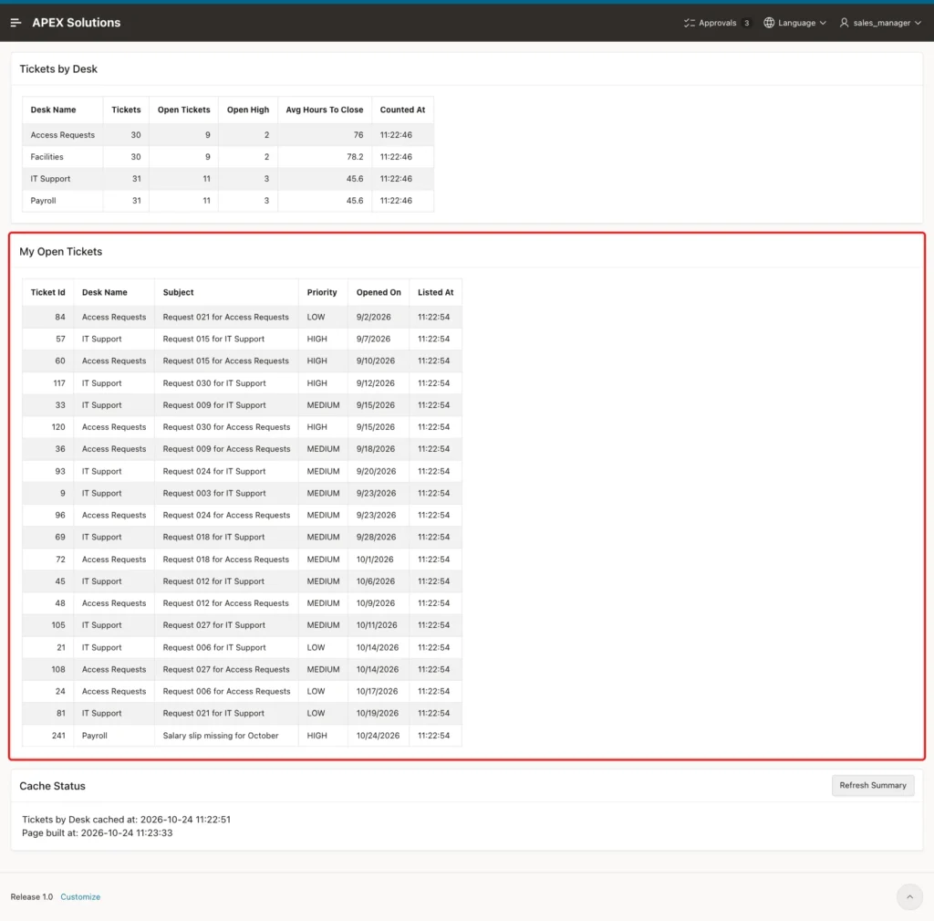Click the Release 1.0 footer text
This screenshot has height=921, width=934.
point(32,896)
